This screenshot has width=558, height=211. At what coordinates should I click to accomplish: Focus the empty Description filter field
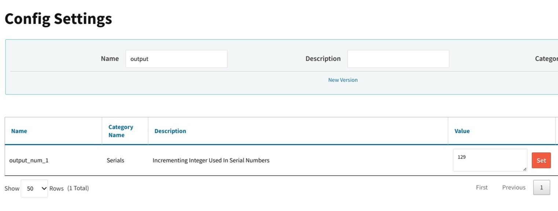coord(398,59)
